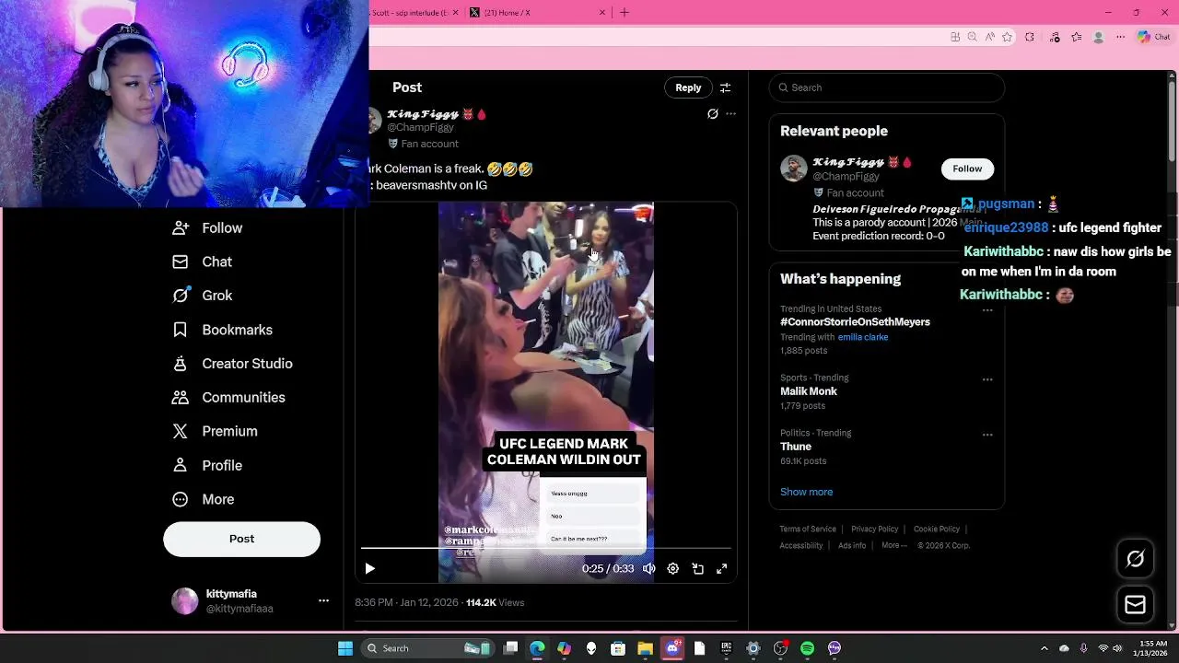The height and width of the screenshot is (663, 1179).
Task: Open the Terms of Service link
Action: tap(808, 529)
